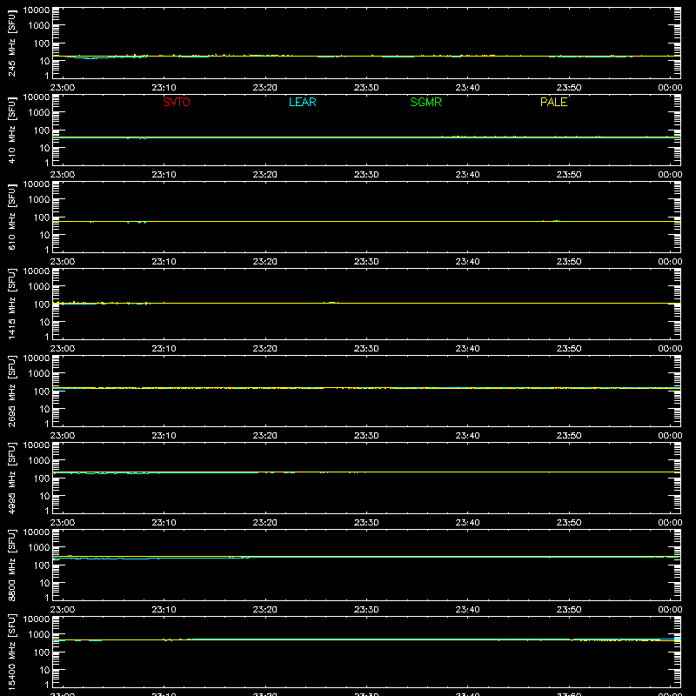696x696 pixels.
Task: Click 23:30 label below the 410 MHz plot
Action: click(366, 175)
